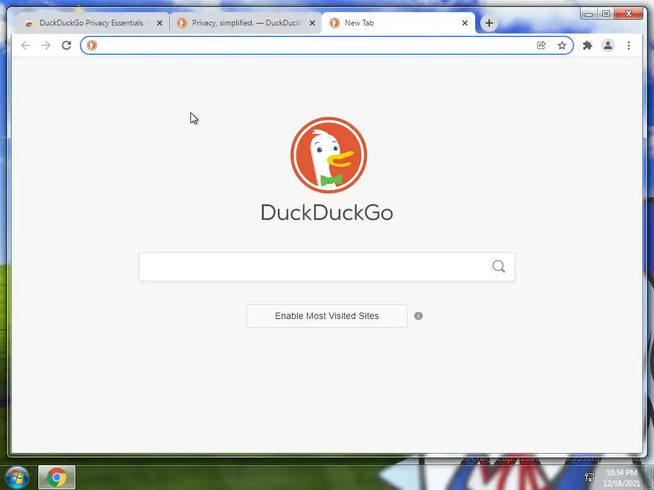
Task: Click the network tray icon
Action: click(x=589, y=477)
